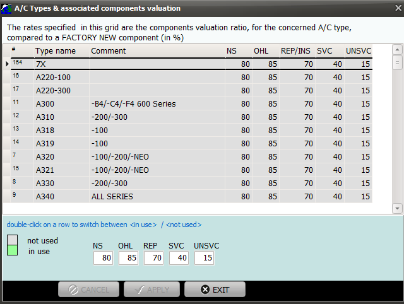
Task: Click the vertical scrollbar thumb
Action: (x=397, y=62)
